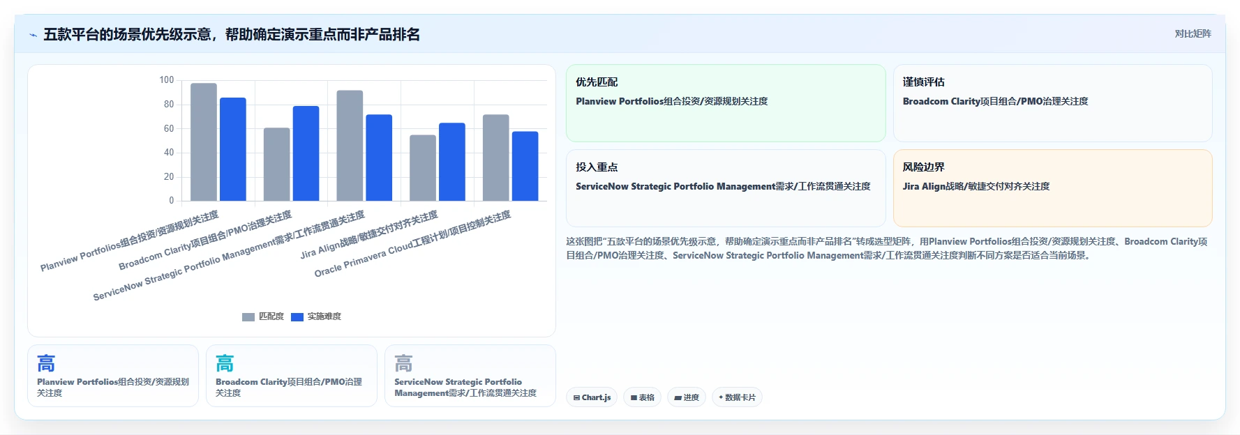Open the 优先匹配 Planview Portfolios card
This screenshot has height=435, width=1240.
tap(726, 103)
